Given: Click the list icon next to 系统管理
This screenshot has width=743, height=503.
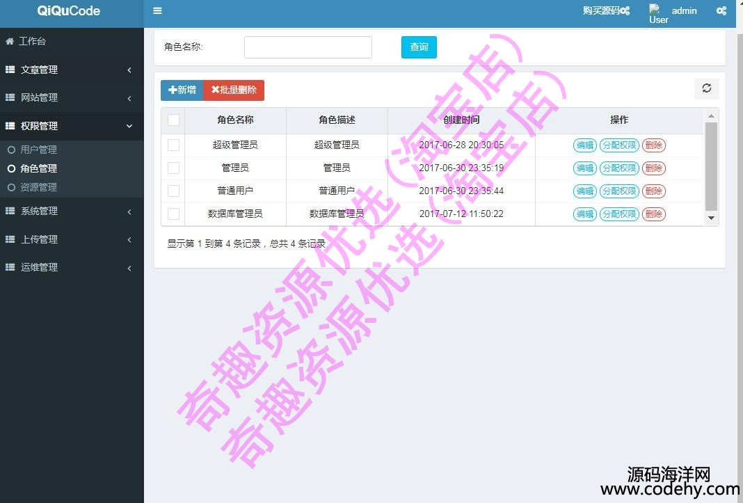Looking at the screenshot, I should [x=10, y=211].
